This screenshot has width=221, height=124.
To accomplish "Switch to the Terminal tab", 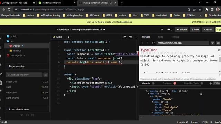I will click(175, 37).
